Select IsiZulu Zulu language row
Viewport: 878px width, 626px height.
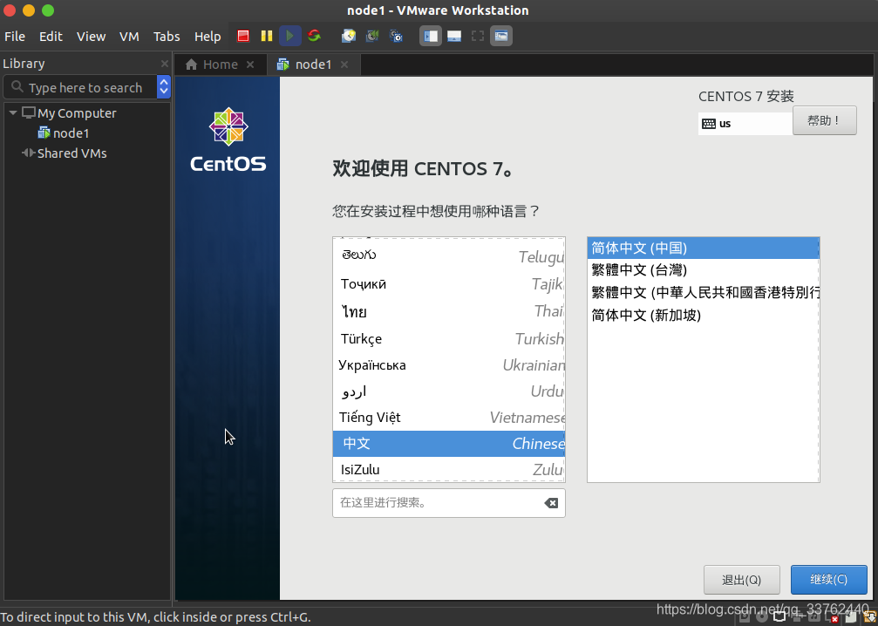click(x=449, y=469)
